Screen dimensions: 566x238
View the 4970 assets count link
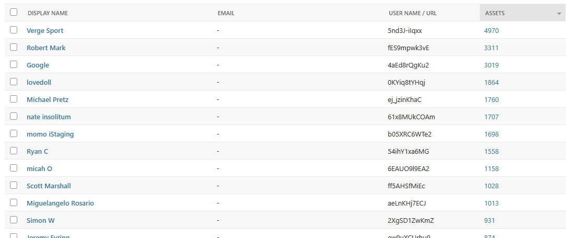pyautogui.click(x=491, y=31)
